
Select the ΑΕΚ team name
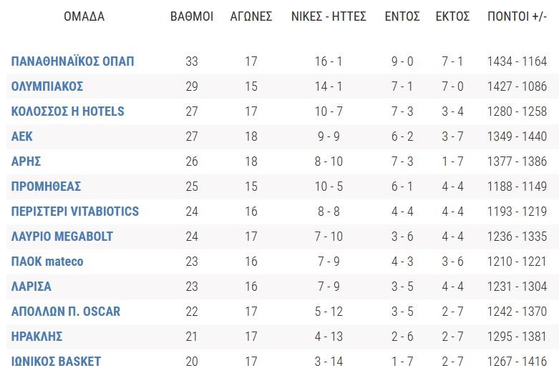point(21,136)
